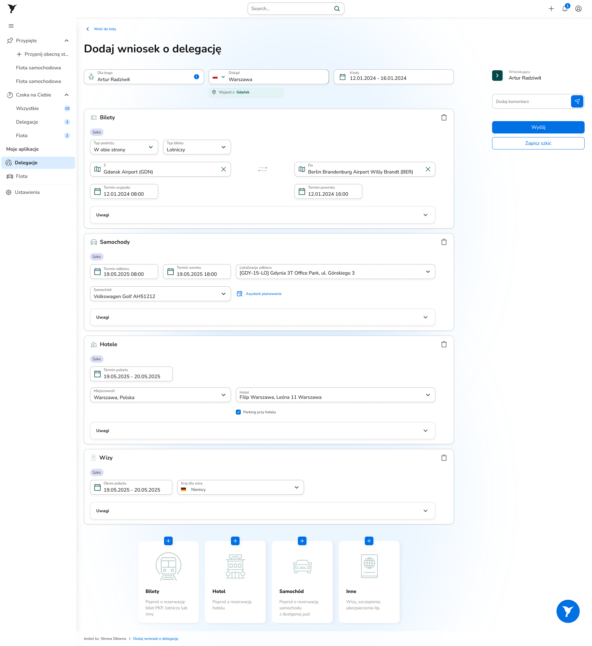592x646 pixels.
Task: Click the Termin powrotu date field
Action: point(328,192)
